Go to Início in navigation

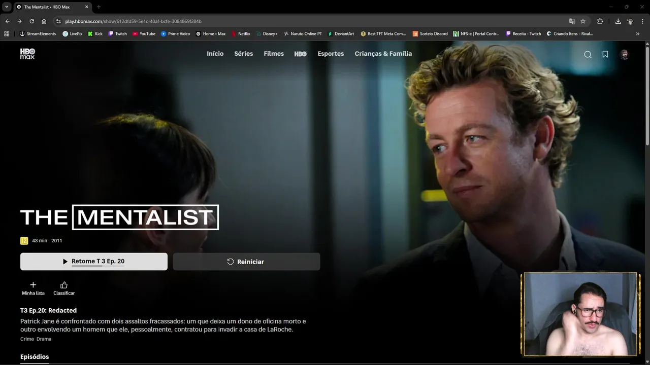pos(215,54)
